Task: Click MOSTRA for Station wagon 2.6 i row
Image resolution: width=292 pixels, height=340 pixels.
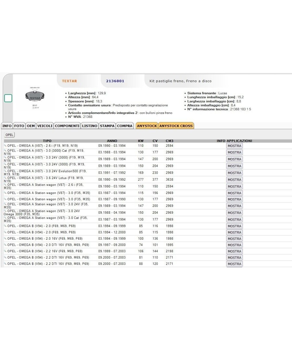Action: pos(235,187)
